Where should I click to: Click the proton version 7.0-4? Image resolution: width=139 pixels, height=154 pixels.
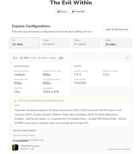pos(77,74)
